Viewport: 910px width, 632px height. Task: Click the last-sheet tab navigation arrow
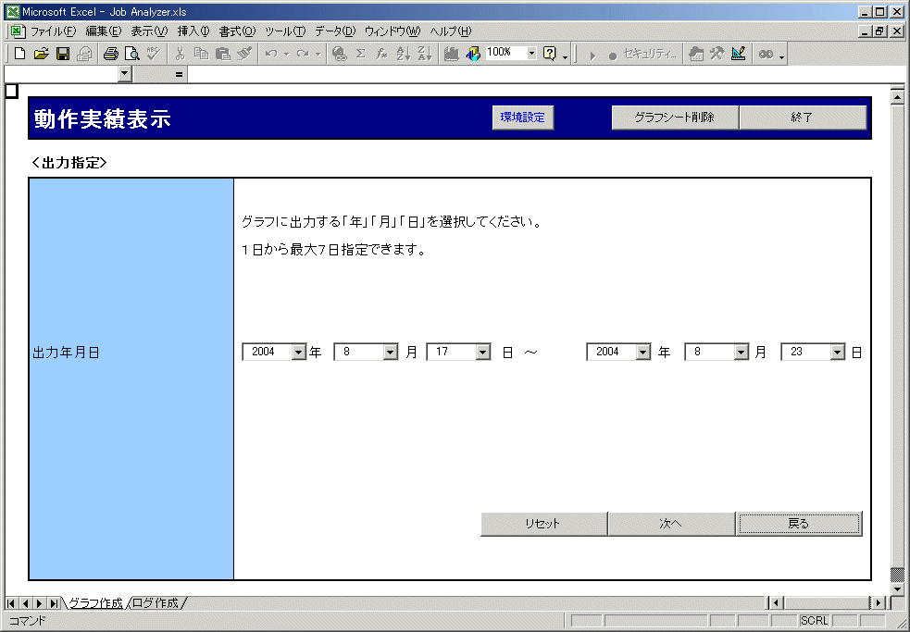[x=54, y=603]
